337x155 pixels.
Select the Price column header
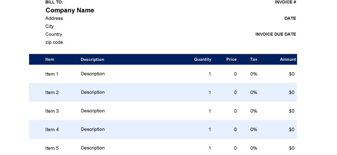[232, 59]
